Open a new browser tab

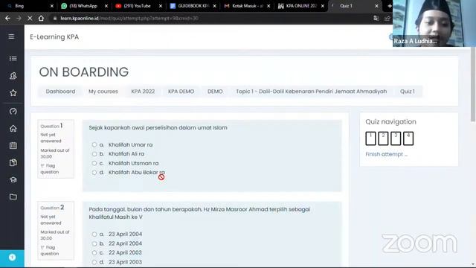tap(390, 6)
